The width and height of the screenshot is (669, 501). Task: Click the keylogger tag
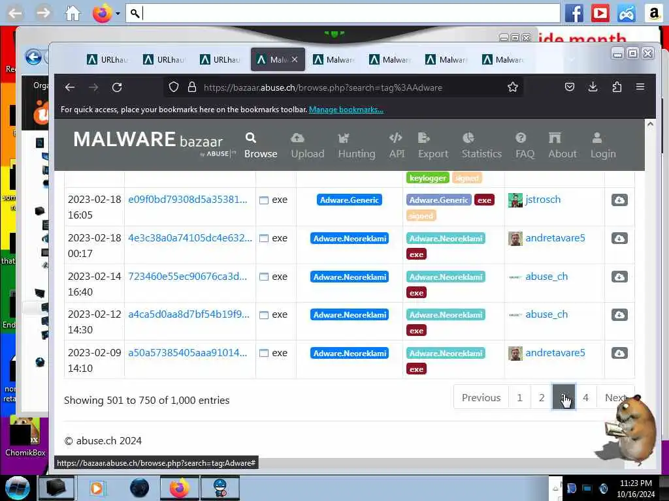click(428, 178)
